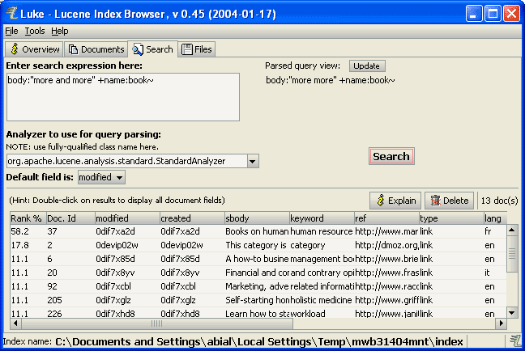Open the analyzer class combo box arrow
Viewport: 525px width, 351px height.
point(253,161)
